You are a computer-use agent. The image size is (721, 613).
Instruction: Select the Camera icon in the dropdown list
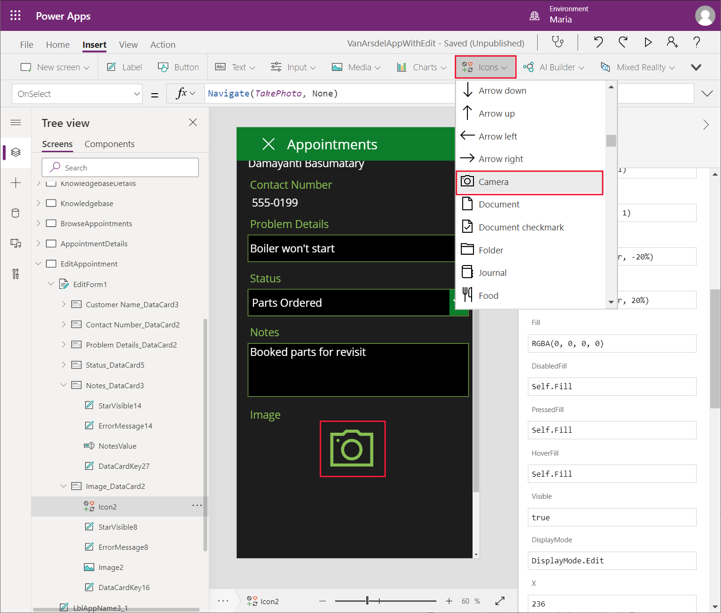(529, 182)
